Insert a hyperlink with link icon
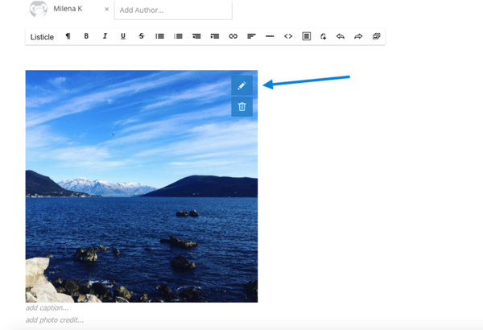 (233, 37)
